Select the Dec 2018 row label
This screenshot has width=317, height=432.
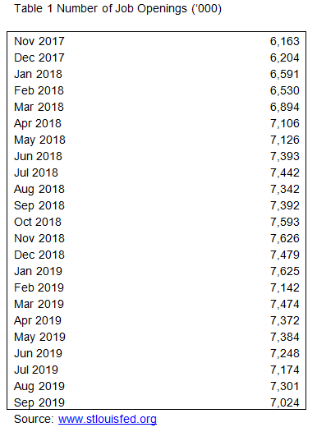39,255
